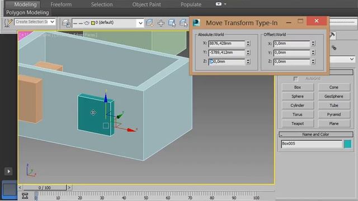358x201 pixels.
Task: Expand the layer list dropdown showing 0 (default)
Action: tap(140, 23)
